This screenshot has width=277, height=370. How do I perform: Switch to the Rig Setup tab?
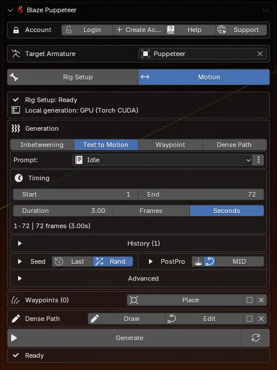[x=73, y=77]
